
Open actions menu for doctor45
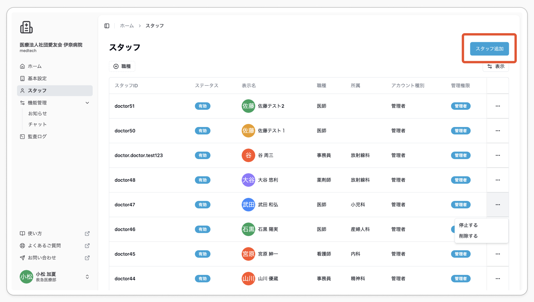click(498, 254)
